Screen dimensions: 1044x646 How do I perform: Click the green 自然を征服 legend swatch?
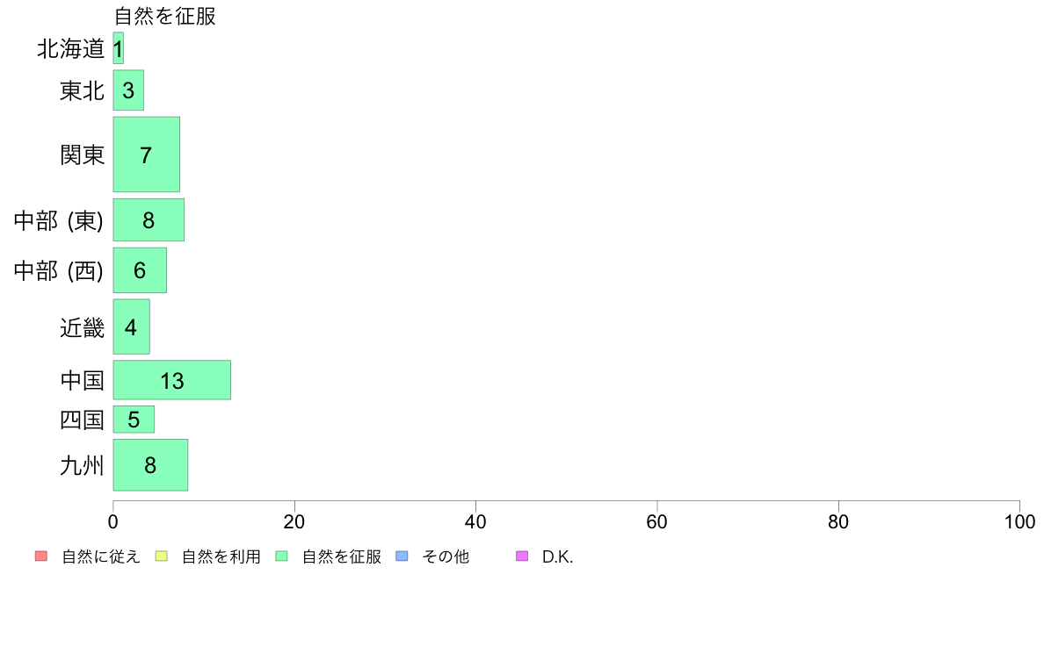click(x=281, y=556)
